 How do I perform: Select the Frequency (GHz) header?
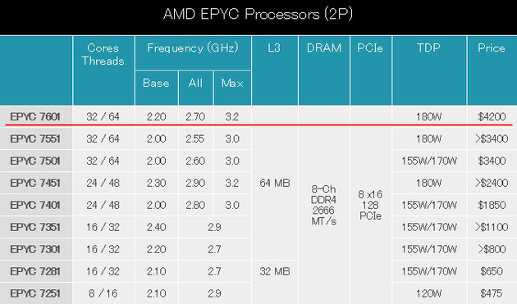(x=193, y=48)
